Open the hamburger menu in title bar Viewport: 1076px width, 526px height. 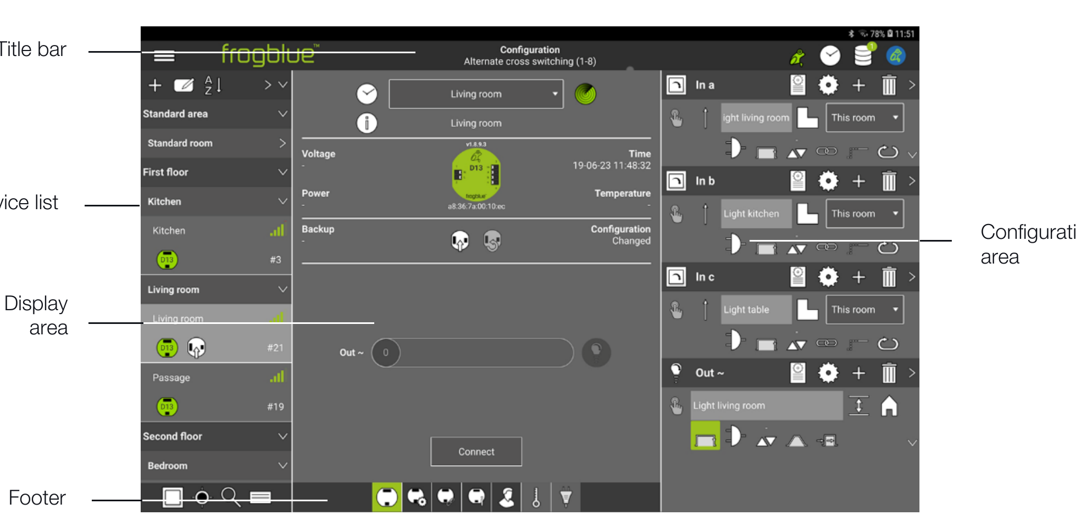coord(164,55)
